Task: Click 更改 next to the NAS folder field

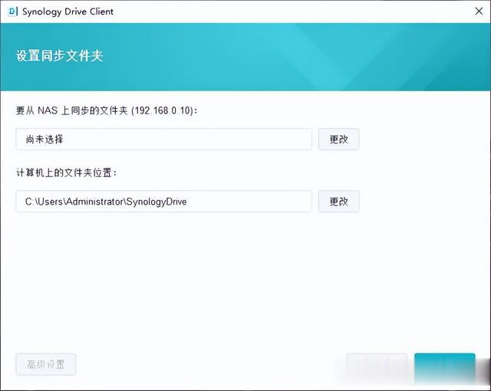Action: click(338, 140)
